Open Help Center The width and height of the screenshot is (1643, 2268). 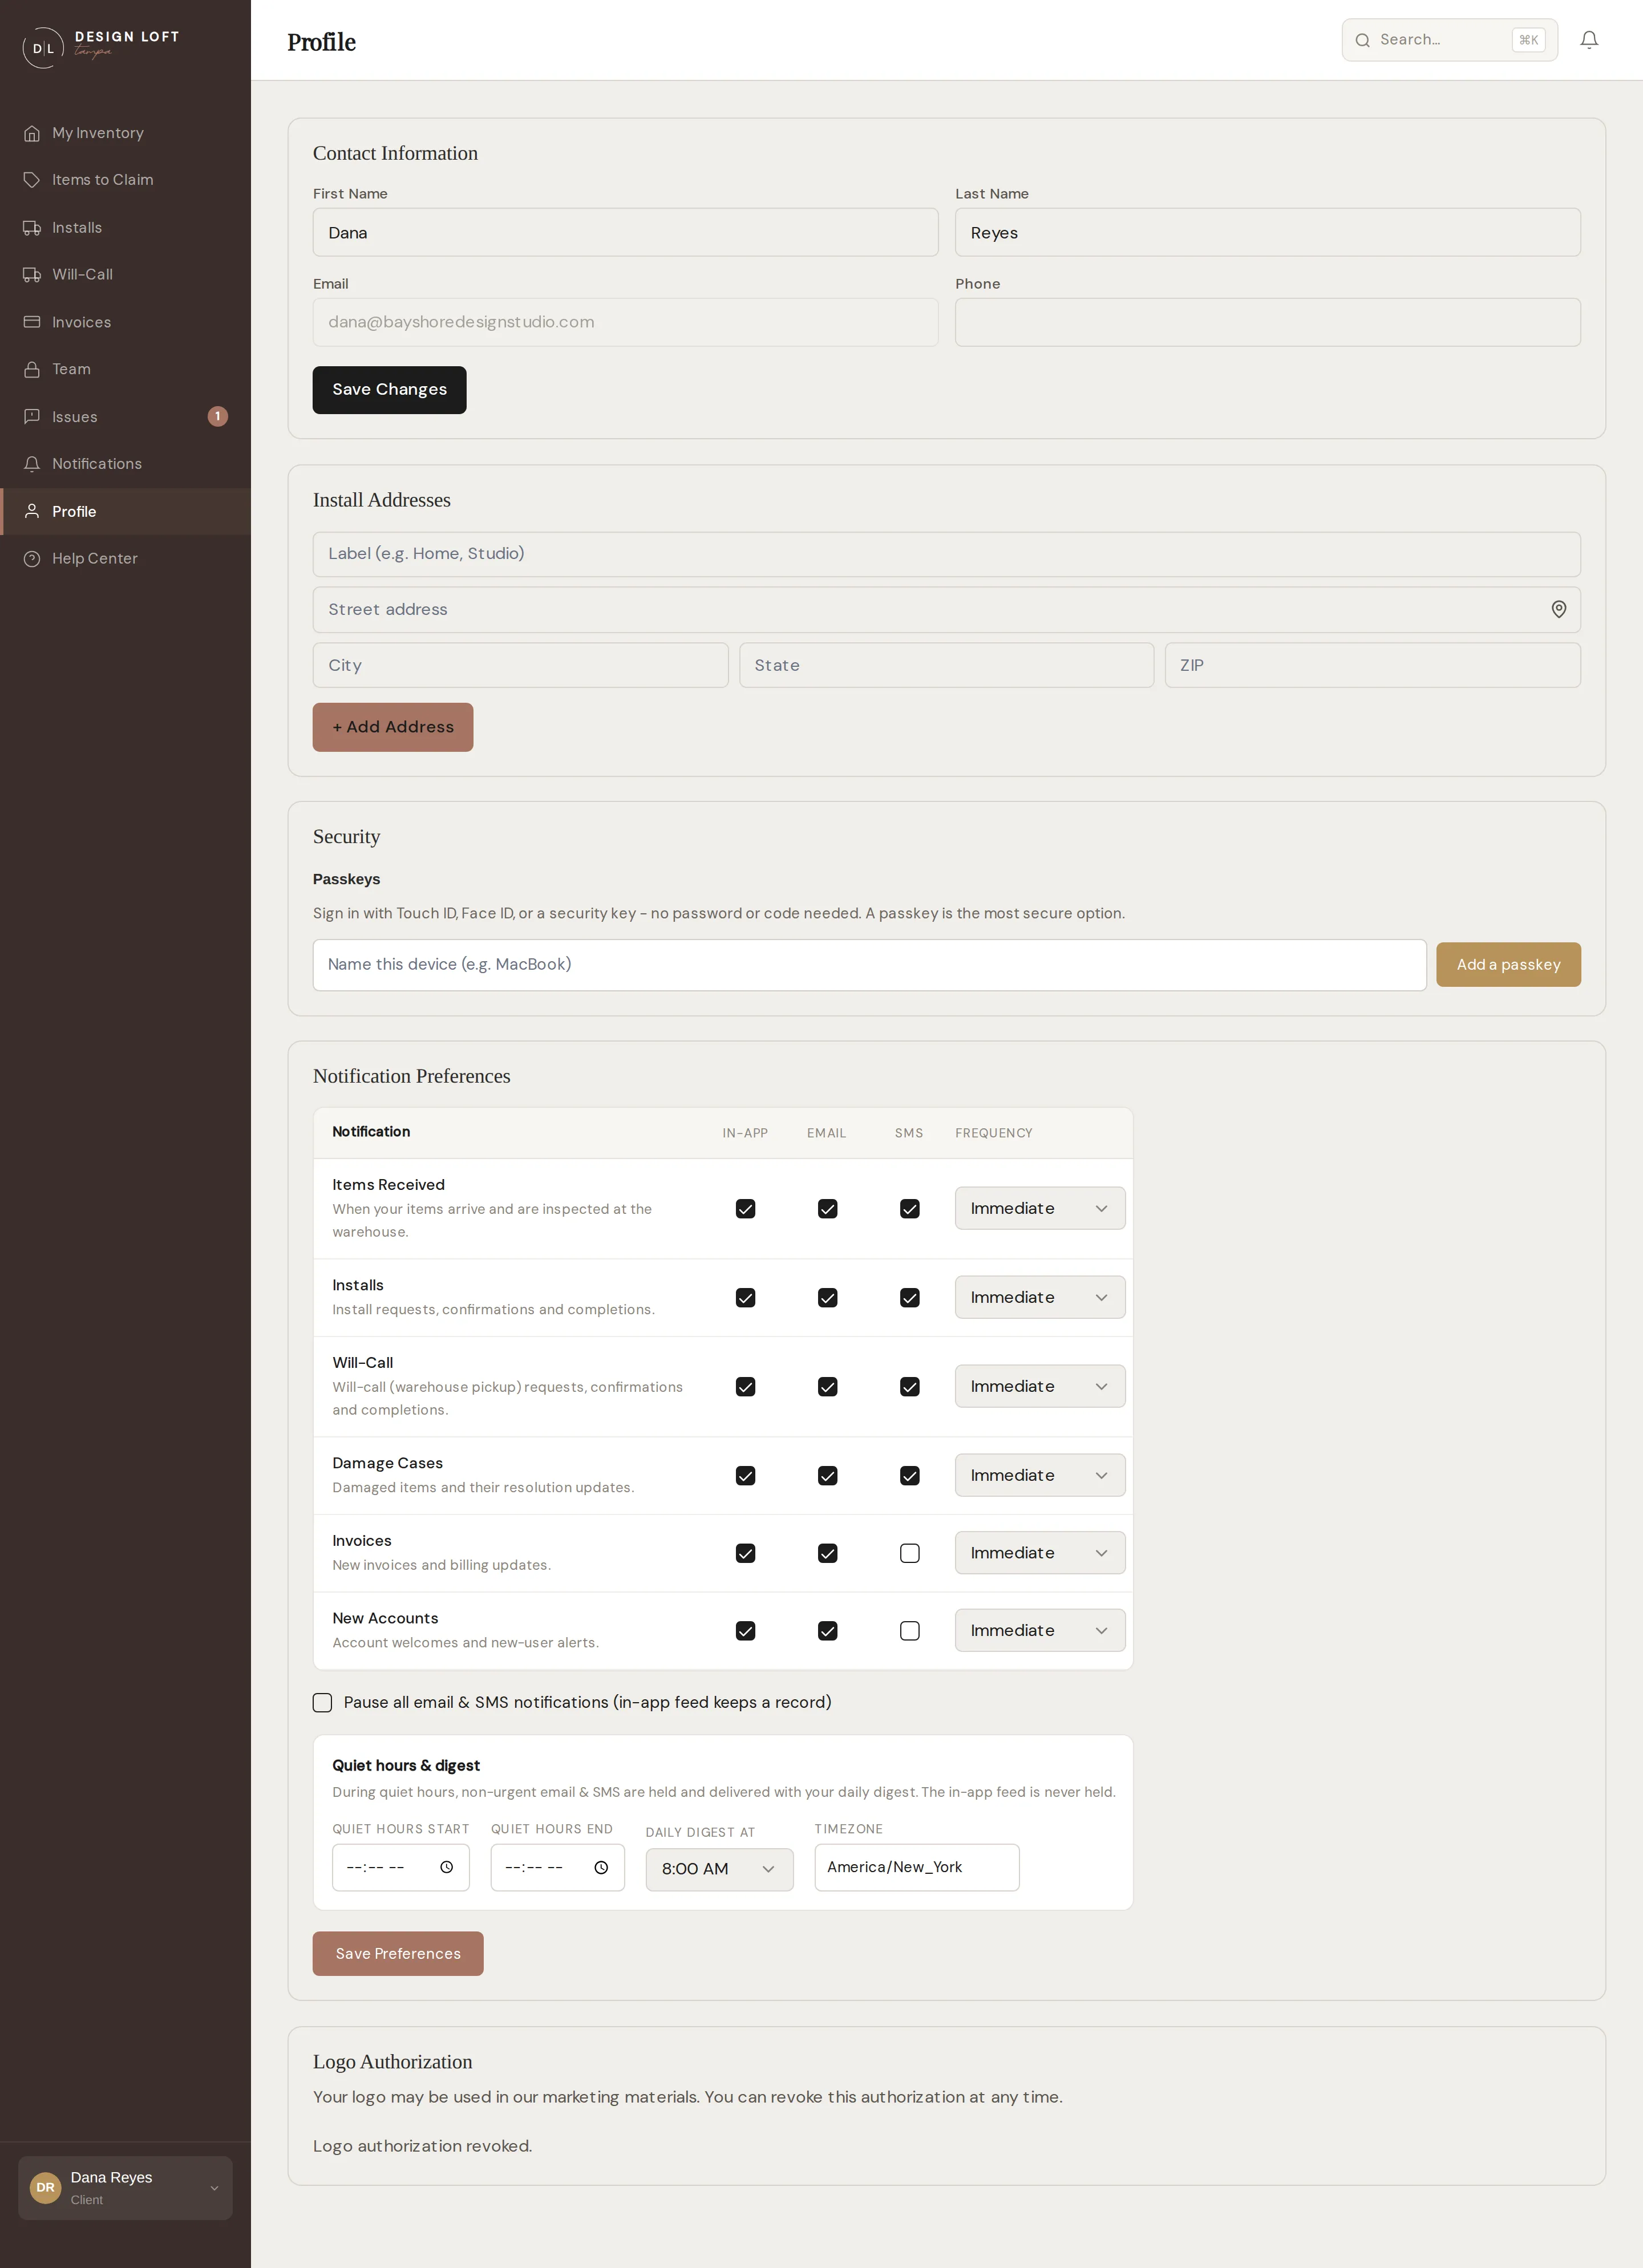click(125, 558)
